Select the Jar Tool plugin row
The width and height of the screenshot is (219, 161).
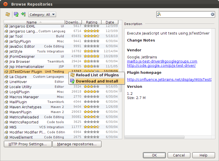point(61,36)
